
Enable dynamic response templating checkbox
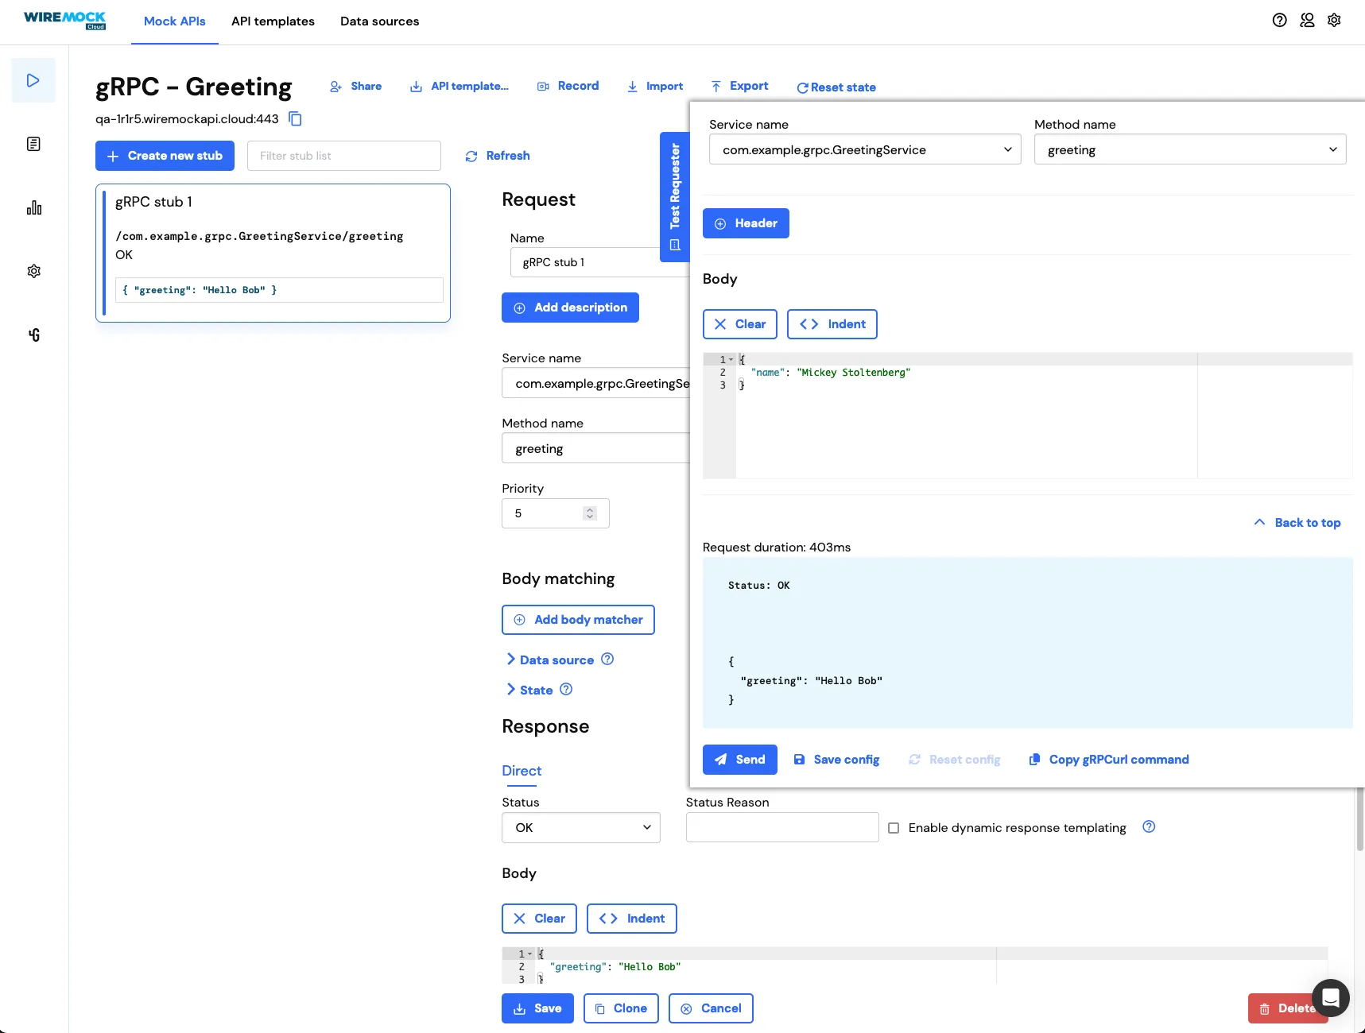[x=894, y=828]
